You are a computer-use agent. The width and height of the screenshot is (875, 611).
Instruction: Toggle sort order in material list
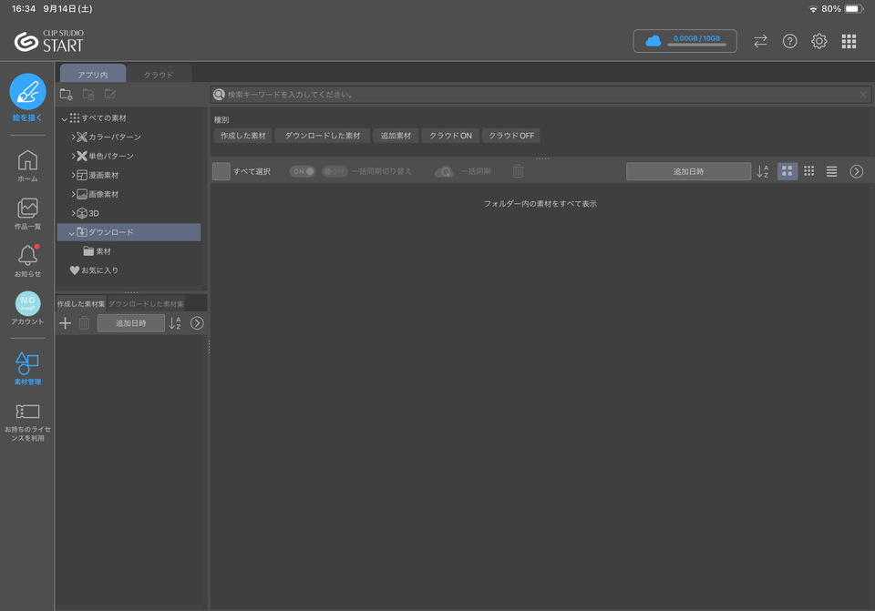pos(762,171)
